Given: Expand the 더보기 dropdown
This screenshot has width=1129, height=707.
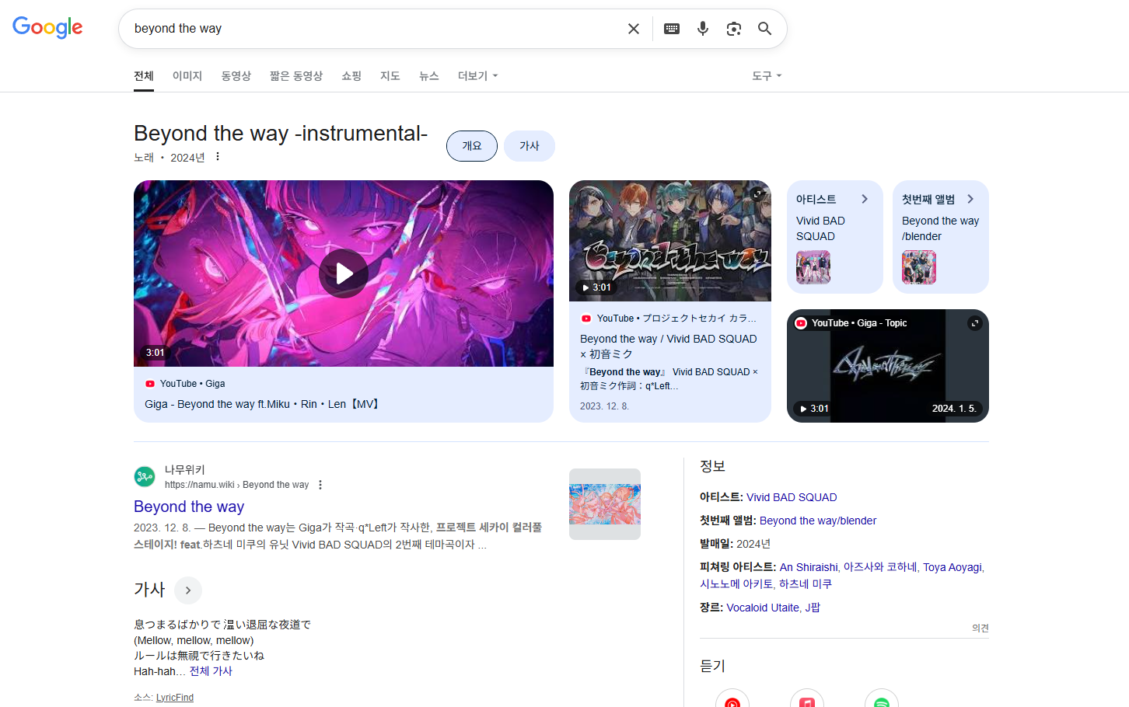Looking at the screenshot, I should tap(477, 76).
